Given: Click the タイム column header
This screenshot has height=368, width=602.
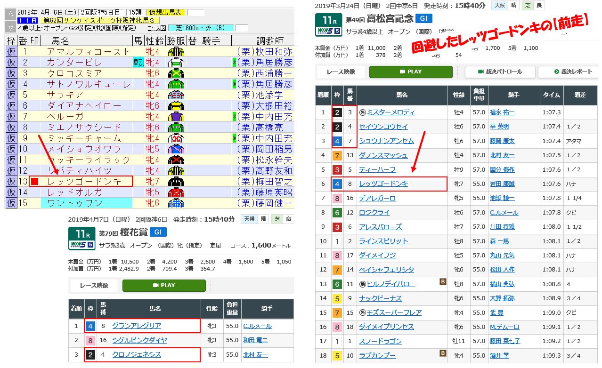Looking at the screenshot, I should [551, 95].
